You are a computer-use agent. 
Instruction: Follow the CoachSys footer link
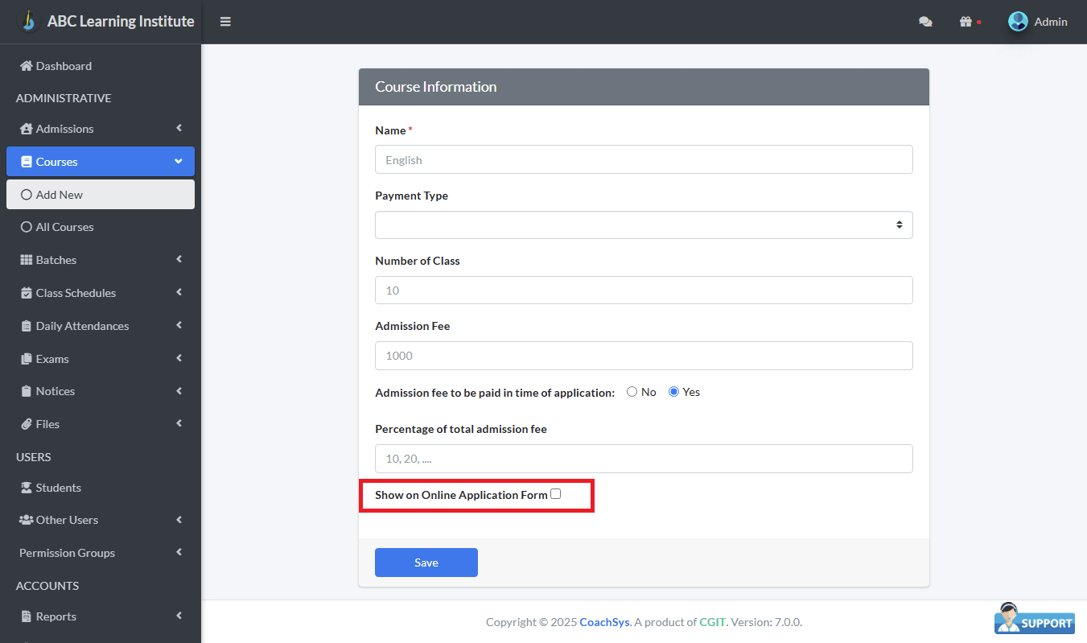[x=604, y=622]
